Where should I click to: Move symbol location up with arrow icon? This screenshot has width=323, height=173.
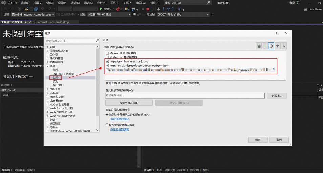coord(278,46)
